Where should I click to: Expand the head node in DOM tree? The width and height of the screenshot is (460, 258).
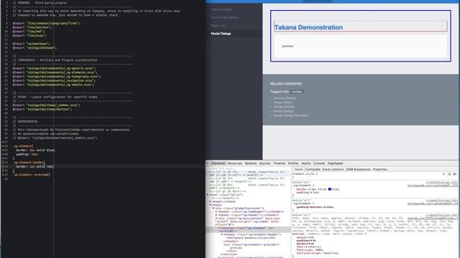[211, 201]
